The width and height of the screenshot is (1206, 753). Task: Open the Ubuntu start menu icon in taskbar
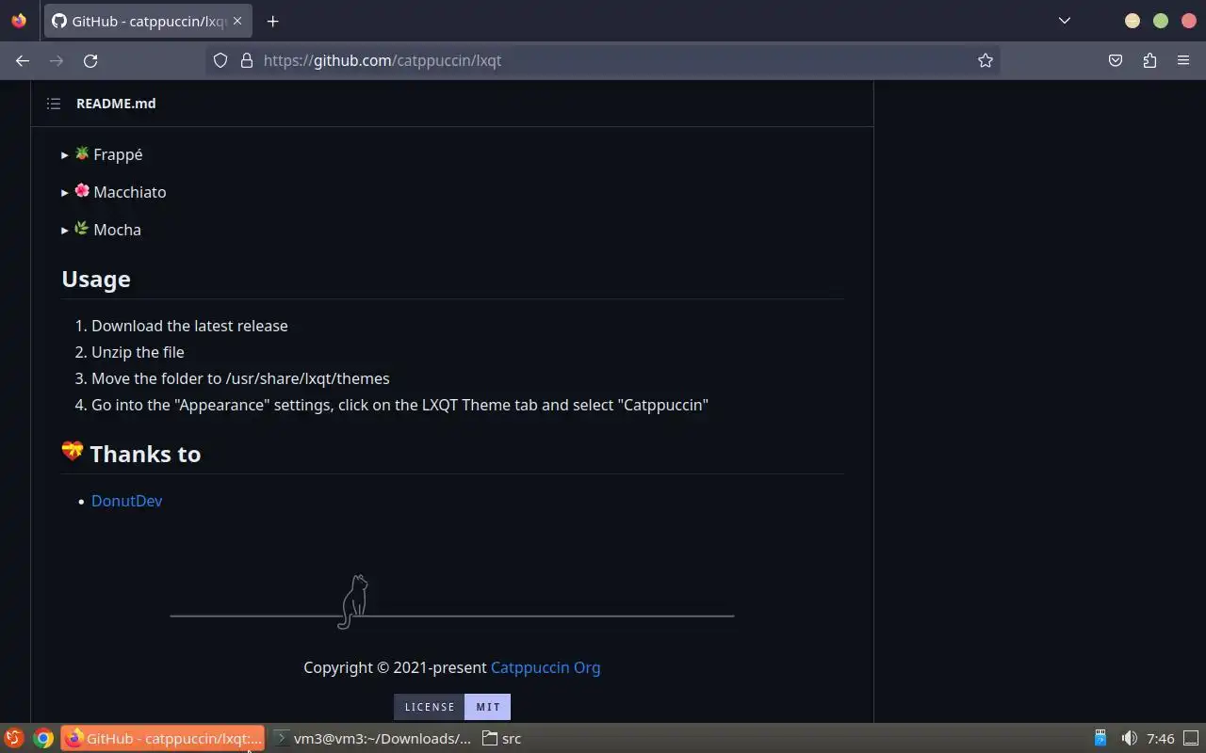13,739
